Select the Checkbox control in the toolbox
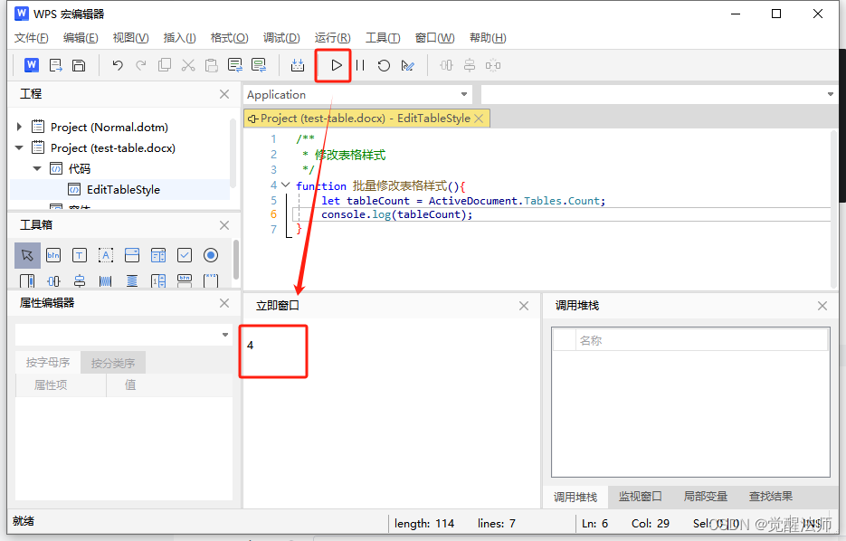846x541 pixels. [x=184, y=255]
